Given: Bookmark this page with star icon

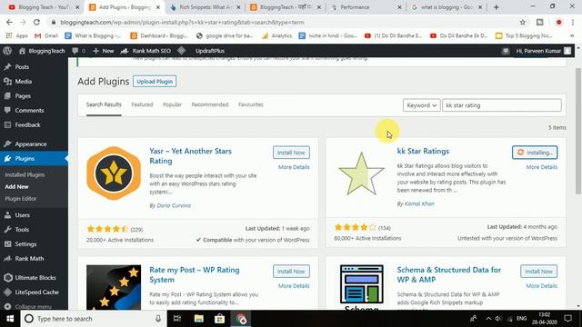Looking at the screenshot, I should (523, 22).
